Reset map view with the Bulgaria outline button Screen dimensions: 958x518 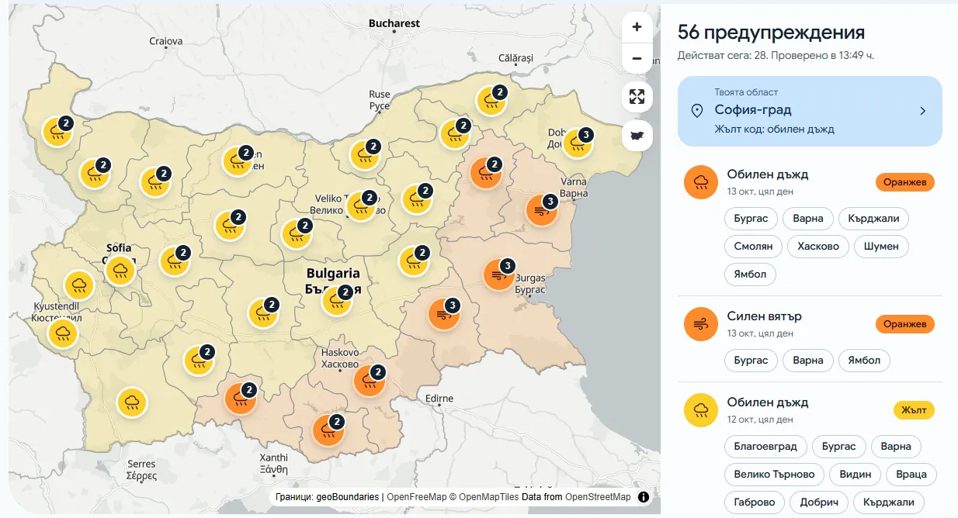click(x=637, y=135)
